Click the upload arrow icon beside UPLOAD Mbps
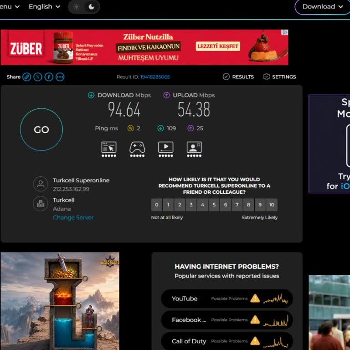The image size is (350, 350). pyautogui.click(x=166, y=95)
